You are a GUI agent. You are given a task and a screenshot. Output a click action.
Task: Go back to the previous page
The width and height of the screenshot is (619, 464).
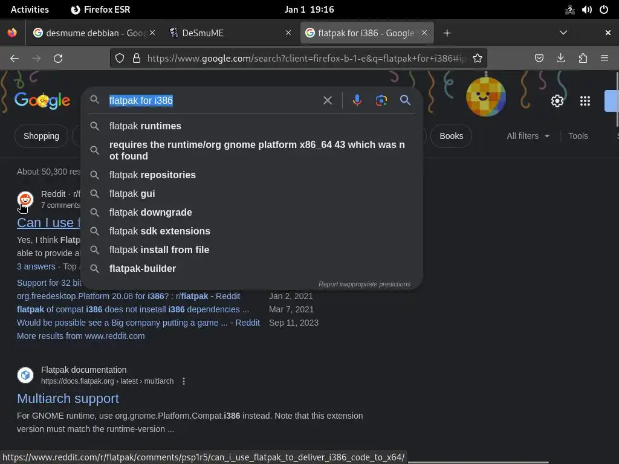pos(15,59)
